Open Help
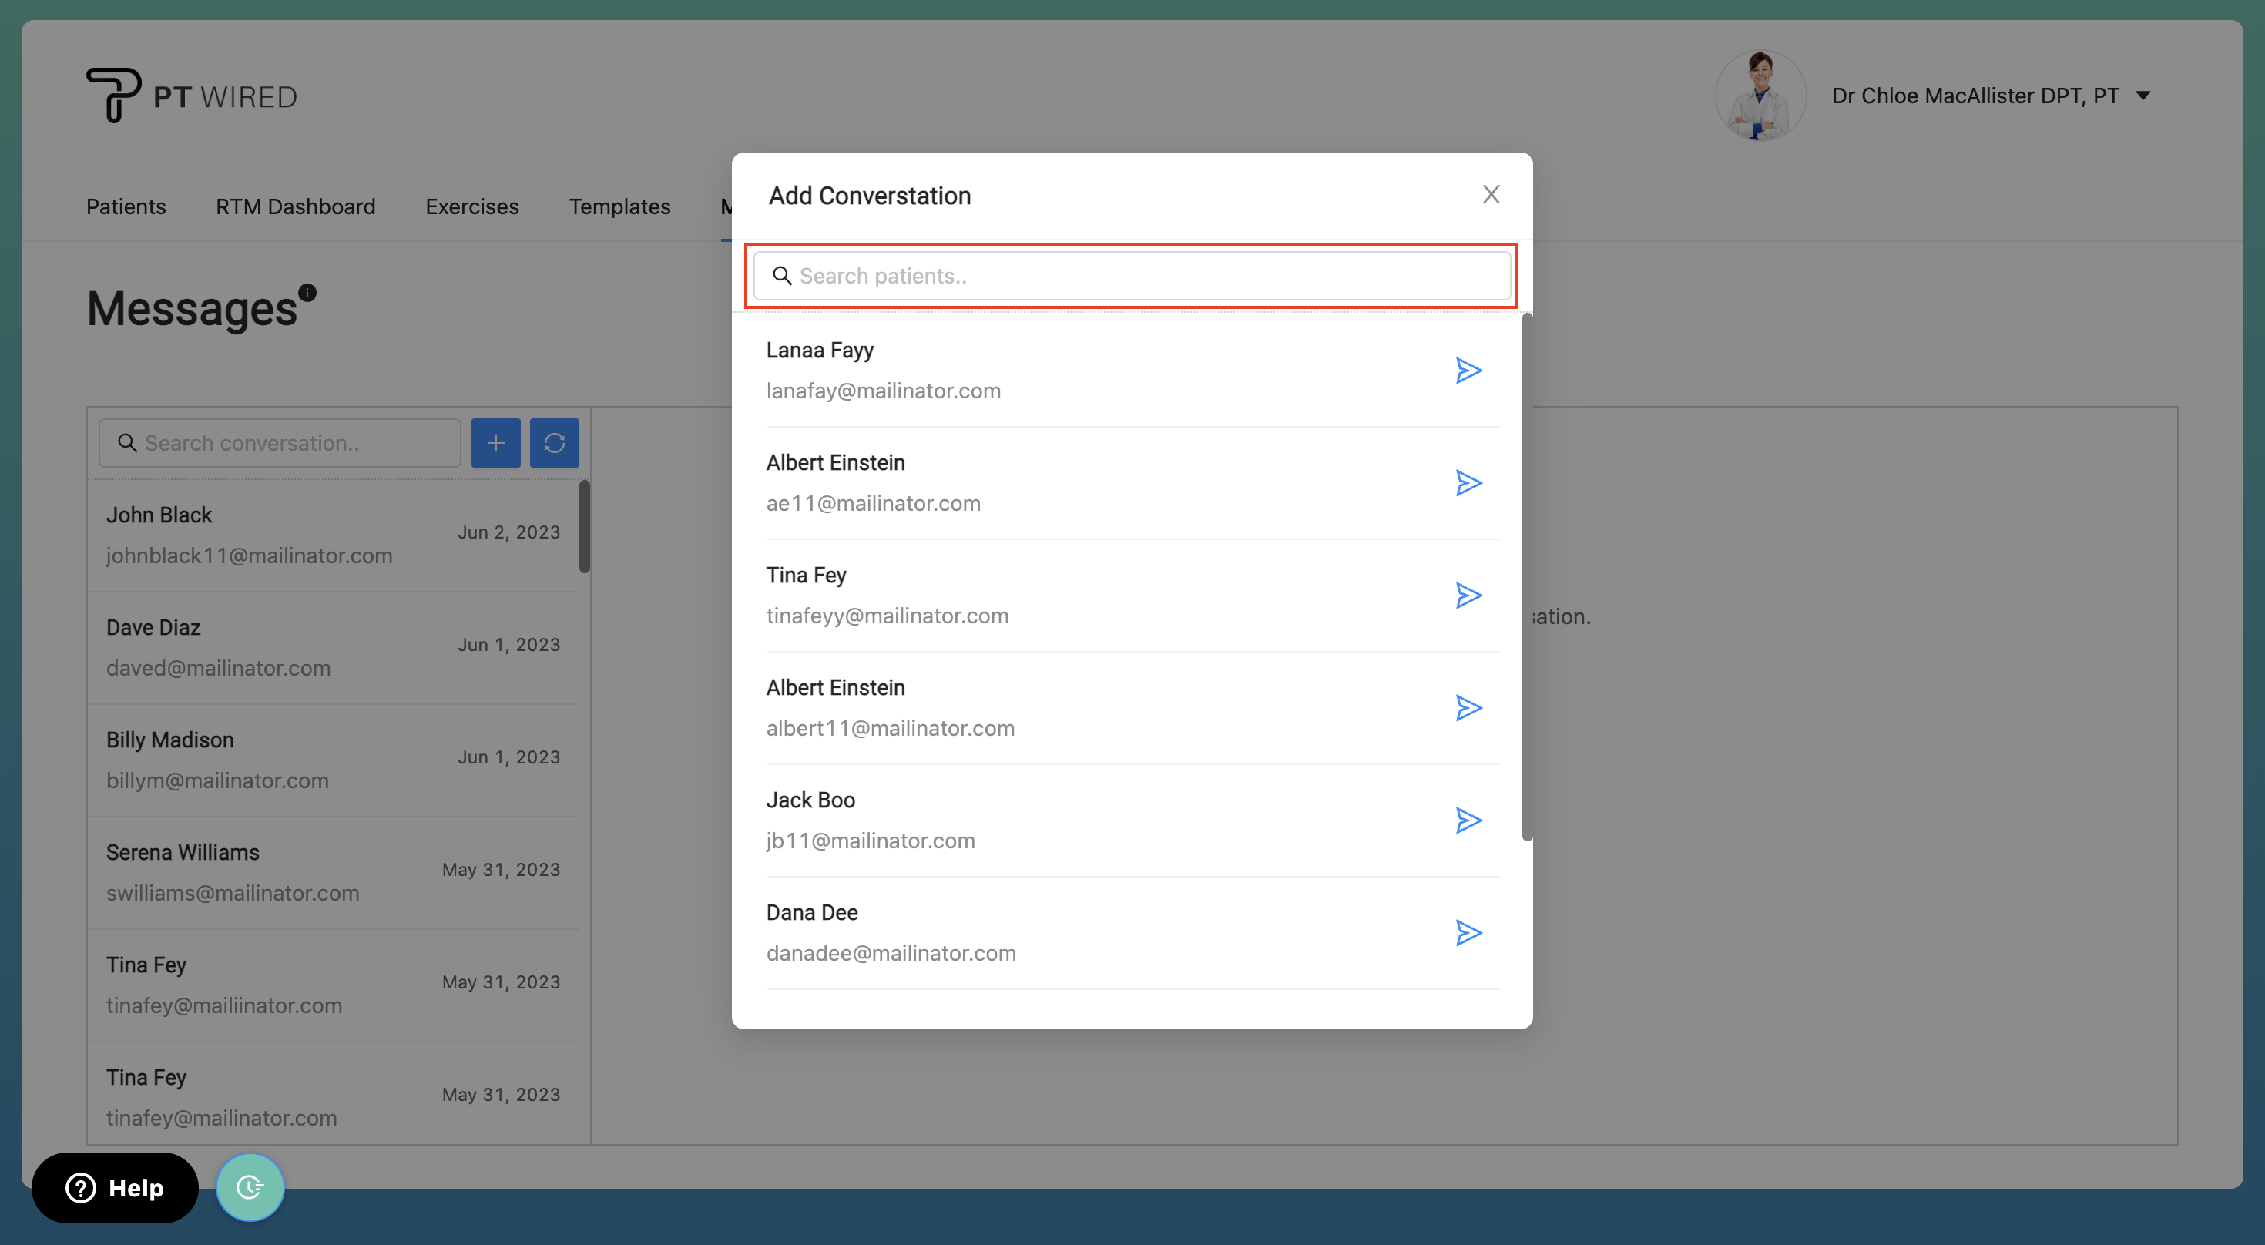Screen dimensions: 2265x1245 pyautogui.click(x=114, y=1187)
